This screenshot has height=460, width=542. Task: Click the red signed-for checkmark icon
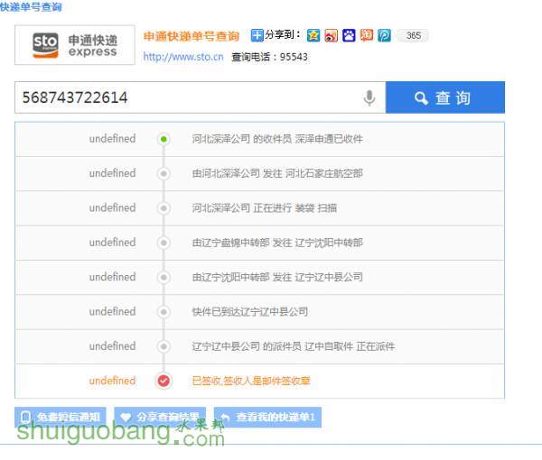[164, 381]
